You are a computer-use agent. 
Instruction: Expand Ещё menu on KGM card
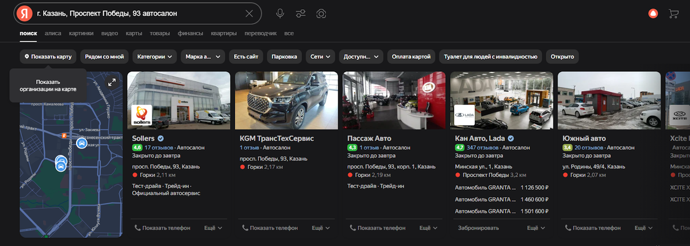[321, 228]
